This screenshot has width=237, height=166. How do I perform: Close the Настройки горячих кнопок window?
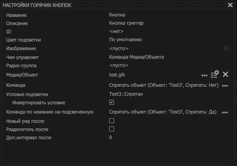click(x=230, y=5)
